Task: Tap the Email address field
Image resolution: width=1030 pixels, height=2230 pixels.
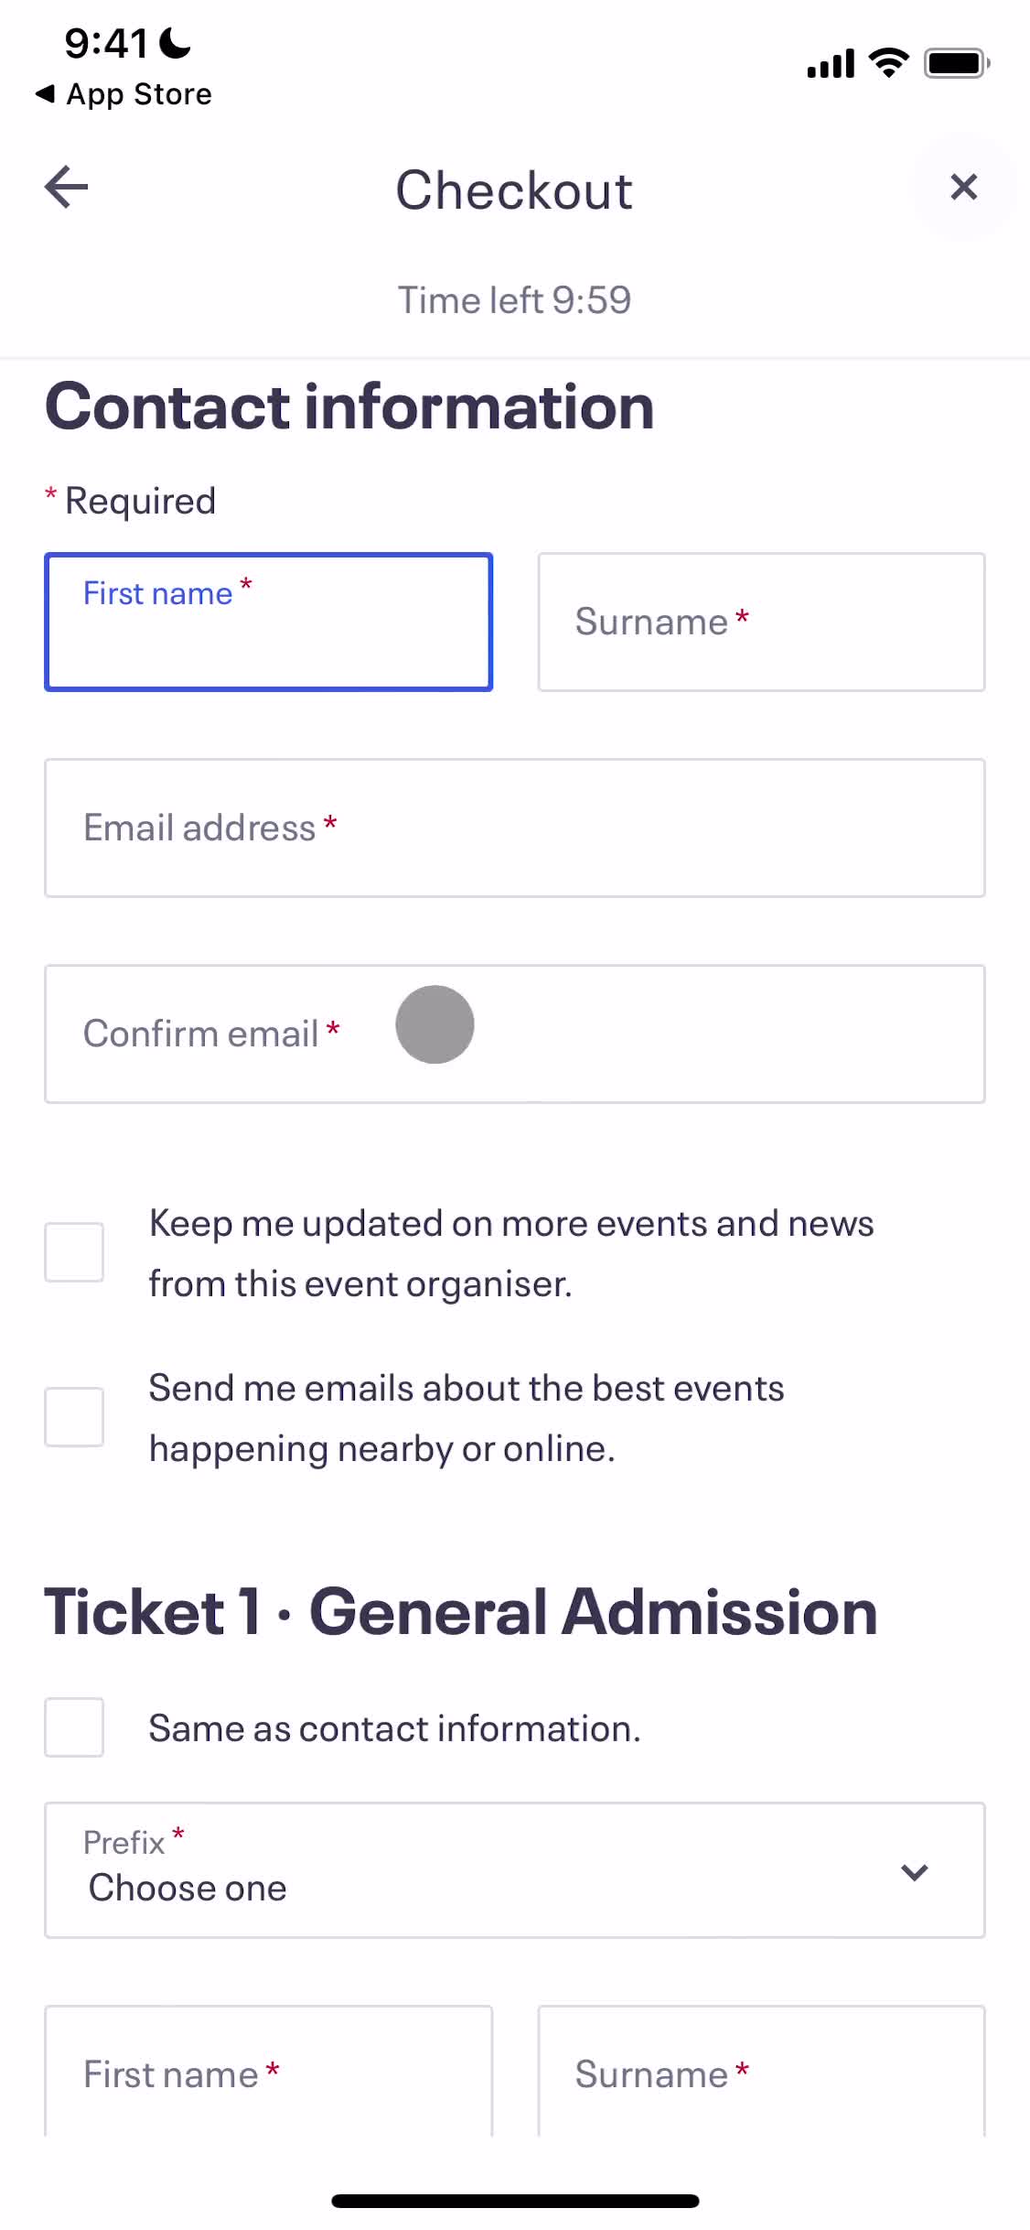Action: coord(514,828)
